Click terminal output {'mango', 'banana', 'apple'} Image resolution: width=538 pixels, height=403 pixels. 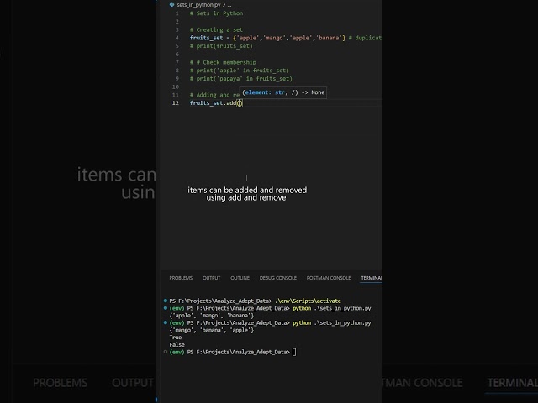point(211,330)
